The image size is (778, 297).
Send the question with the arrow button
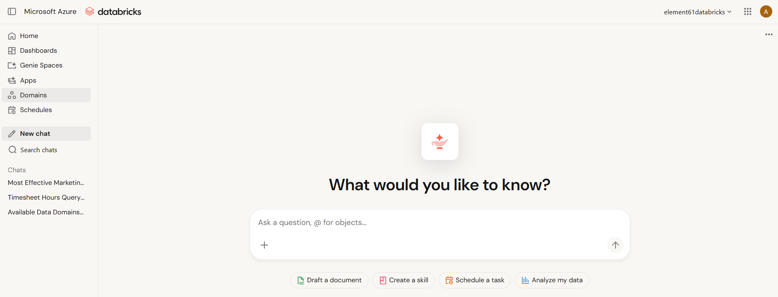(x=615, y=245)
